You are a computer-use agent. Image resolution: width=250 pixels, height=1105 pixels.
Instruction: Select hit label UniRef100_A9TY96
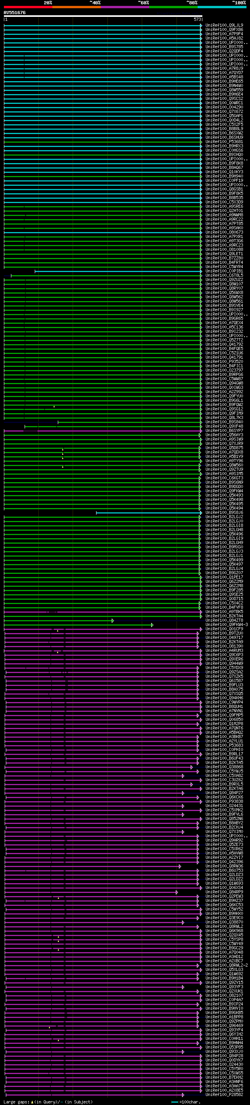coord(224,461)
